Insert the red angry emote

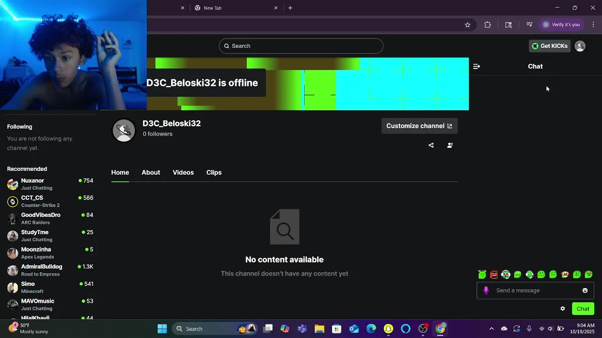(494, 275)
